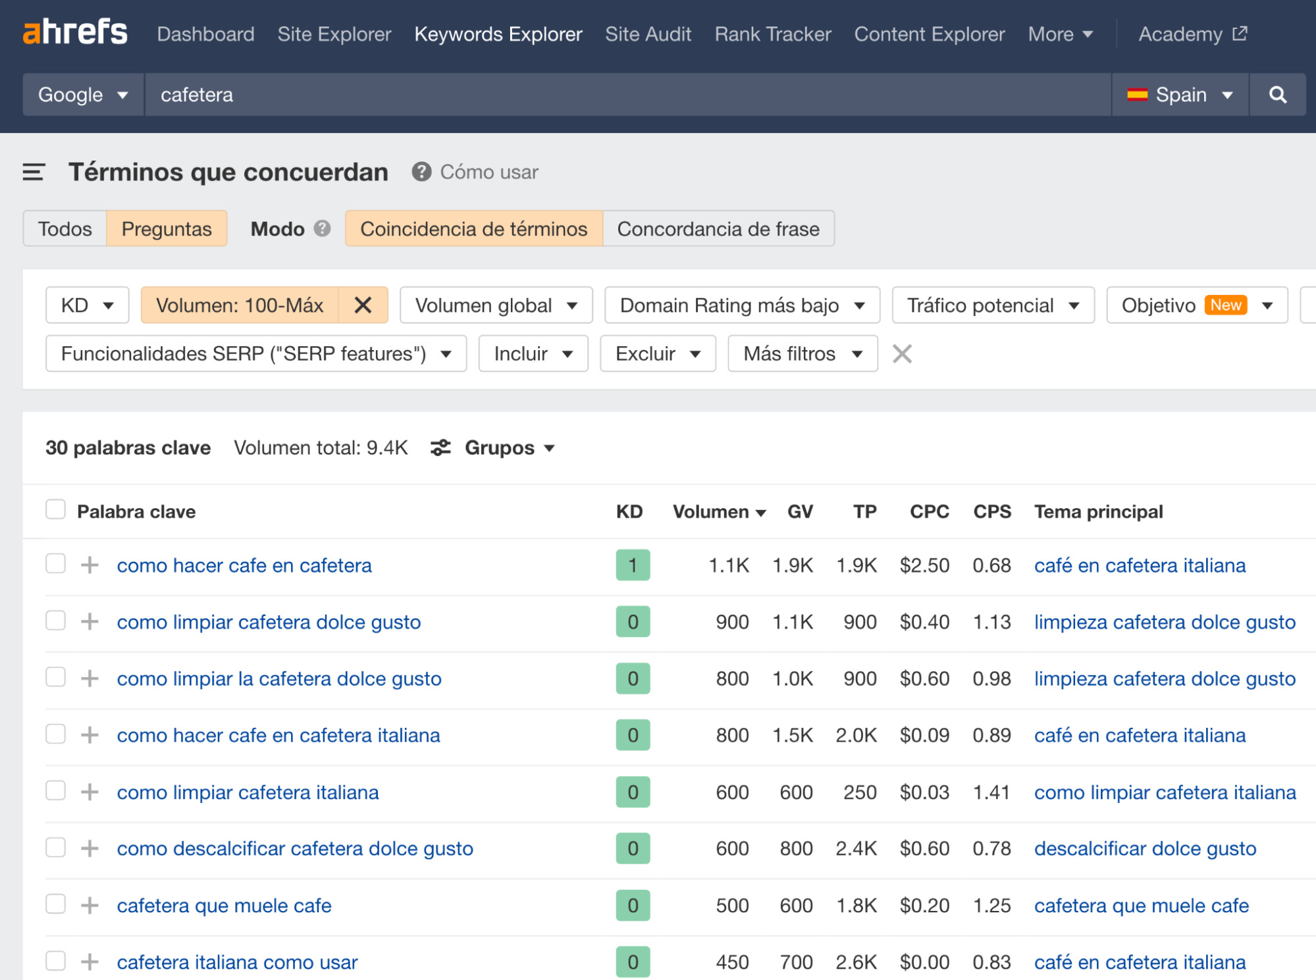Open the KD filter dropdown

[86, 305]
